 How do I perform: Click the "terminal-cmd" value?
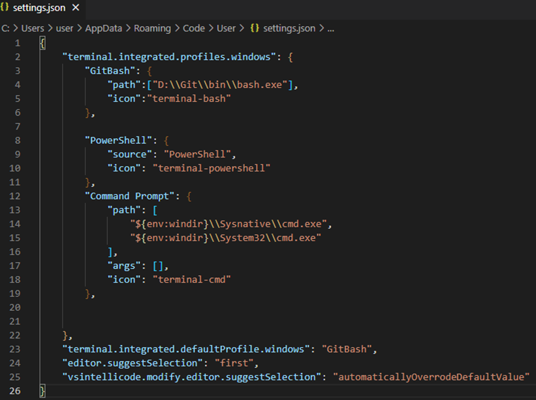coord(192,279)
